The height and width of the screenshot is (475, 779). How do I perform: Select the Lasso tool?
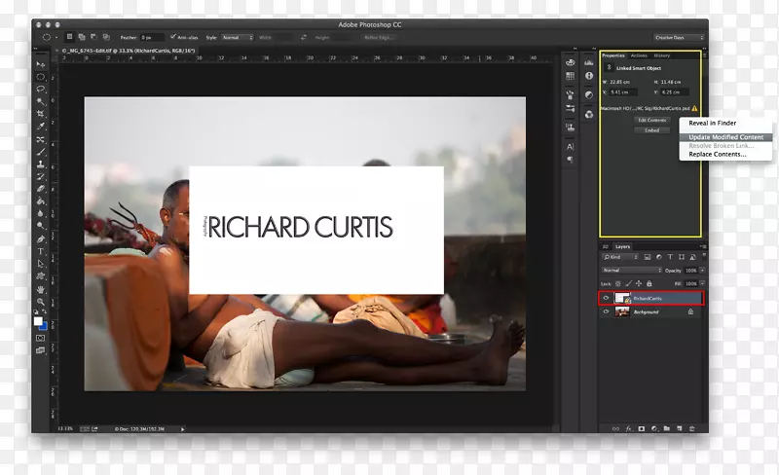point(41,90)
